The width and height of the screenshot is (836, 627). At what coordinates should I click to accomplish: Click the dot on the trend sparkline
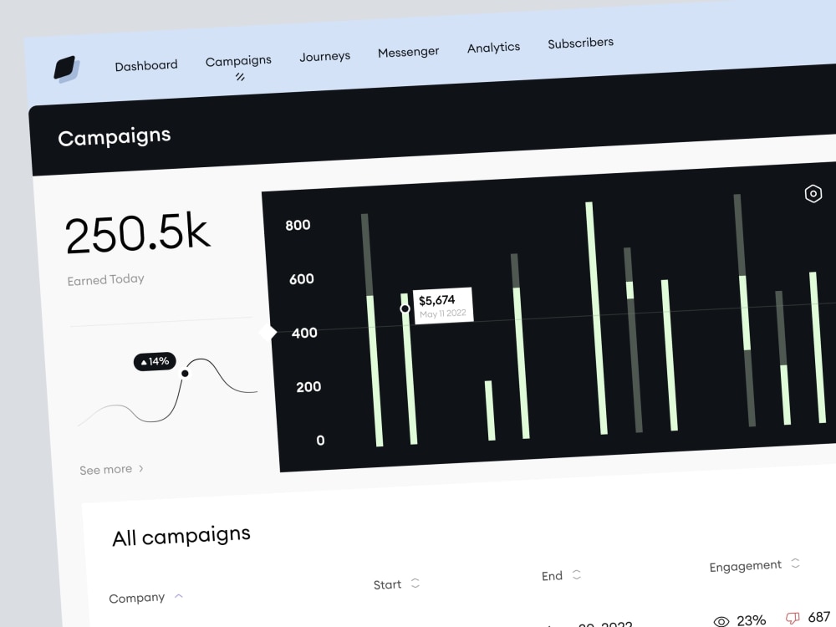click(x=185, y=373)
